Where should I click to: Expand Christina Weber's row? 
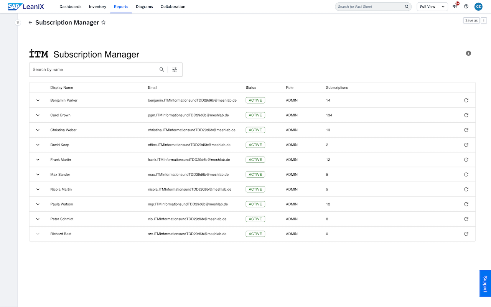coord(38,130)
